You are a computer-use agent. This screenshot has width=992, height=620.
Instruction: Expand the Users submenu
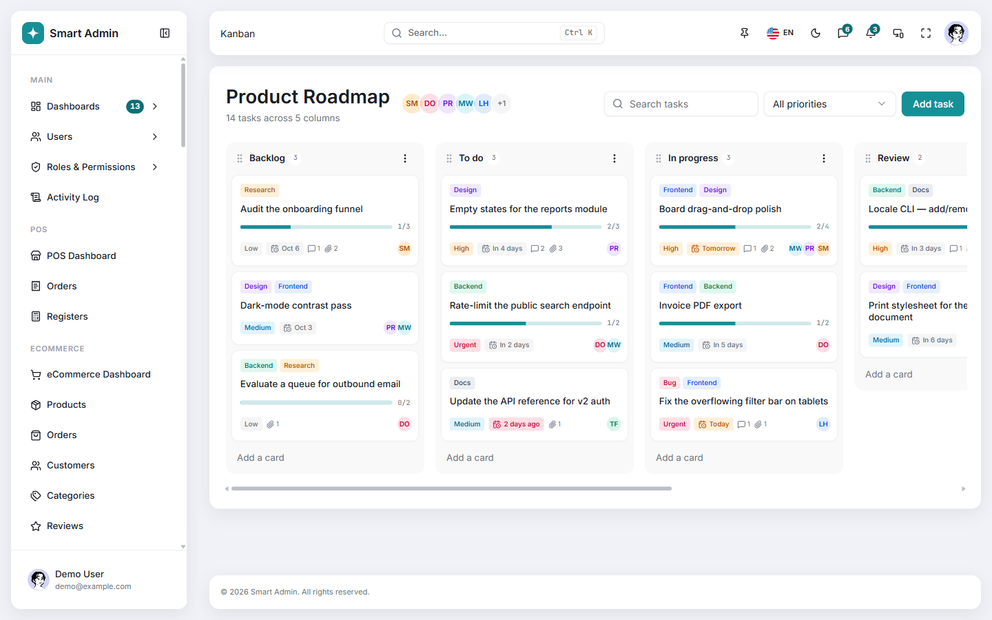(x=94, y=136)
